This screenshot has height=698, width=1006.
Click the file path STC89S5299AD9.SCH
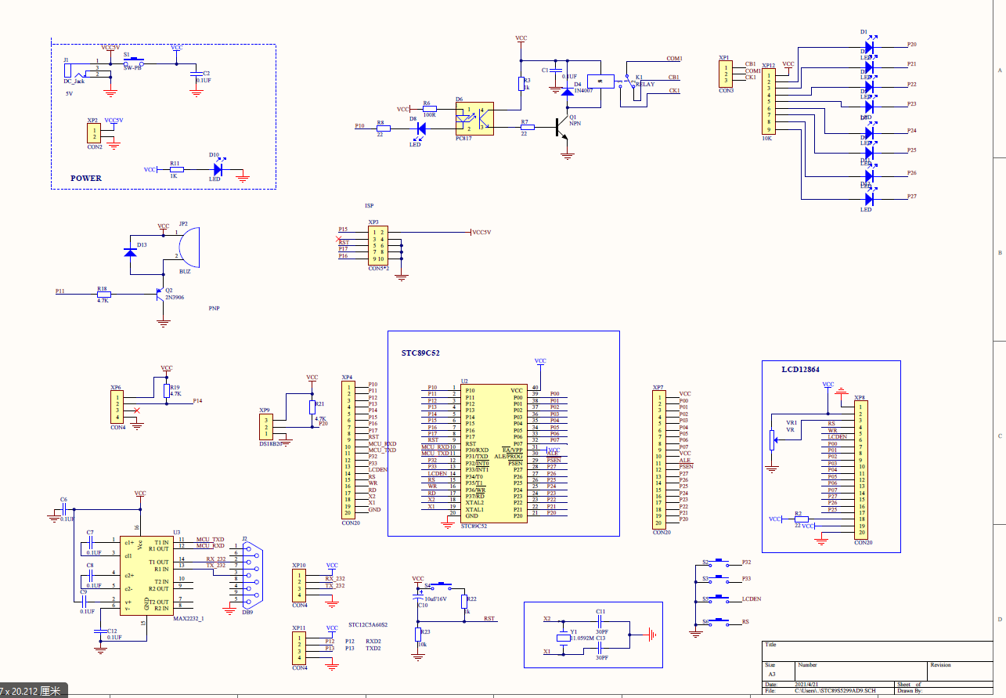tap(835, 691)
